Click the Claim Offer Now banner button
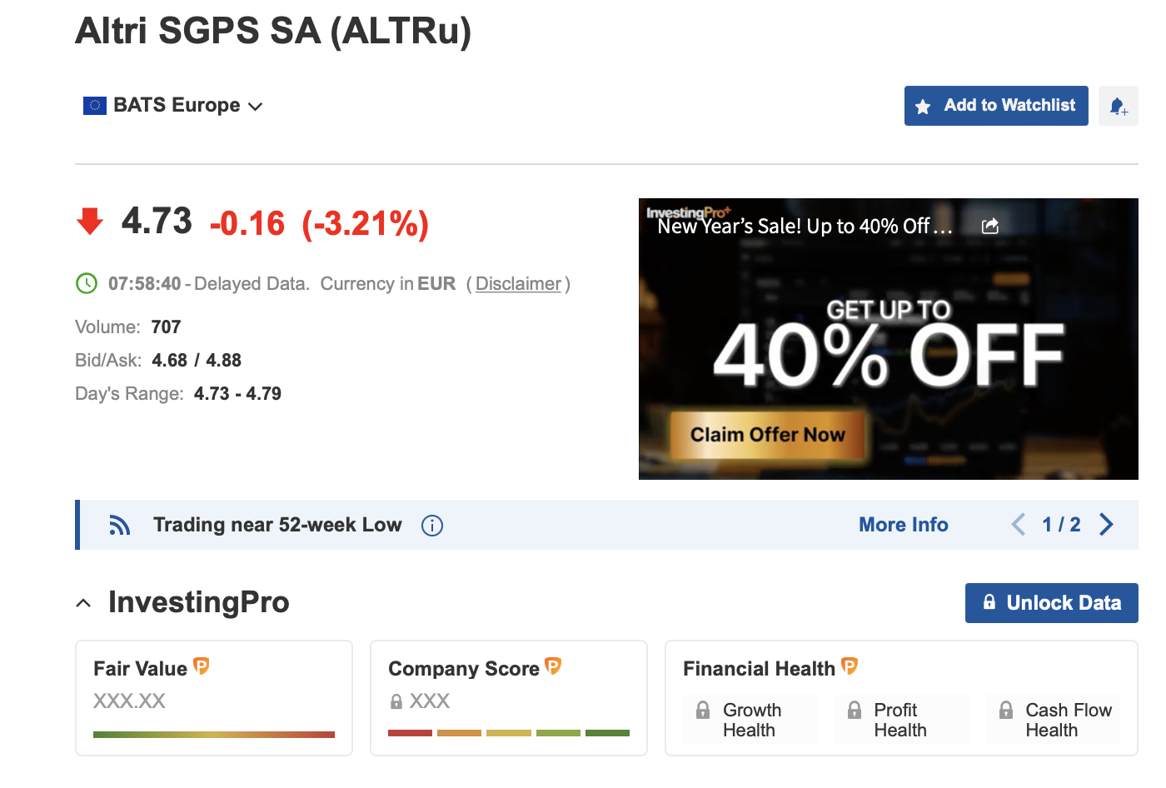1166x788 pixels. tap(768, 435)
